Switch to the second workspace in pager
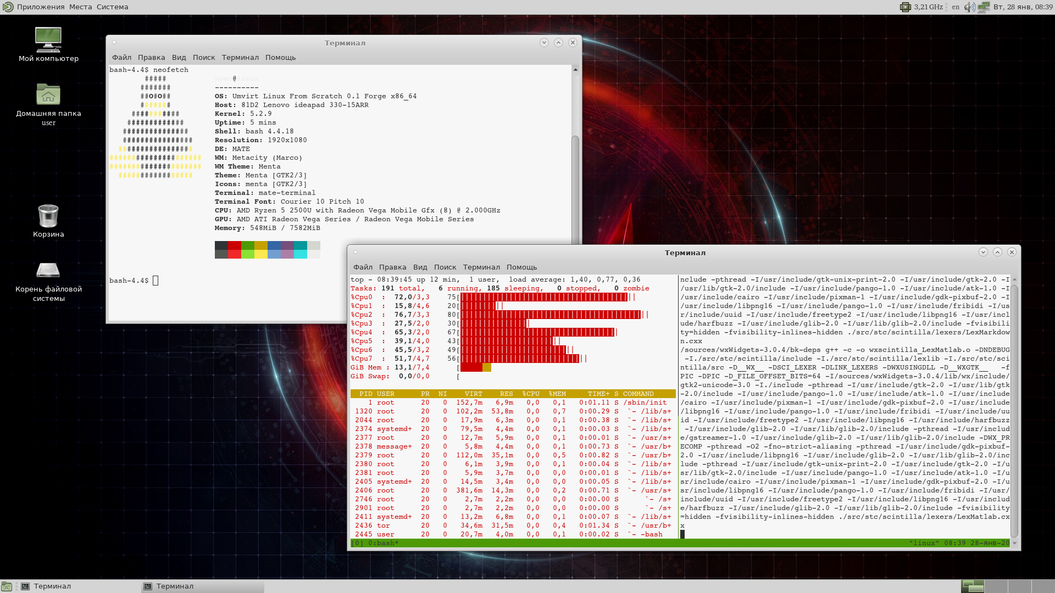This screenshot has height=593, width=1055. tap(996, 586)
